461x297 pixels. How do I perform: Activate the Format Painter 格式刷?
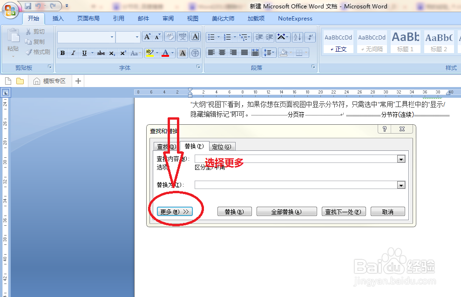(38, 52)
